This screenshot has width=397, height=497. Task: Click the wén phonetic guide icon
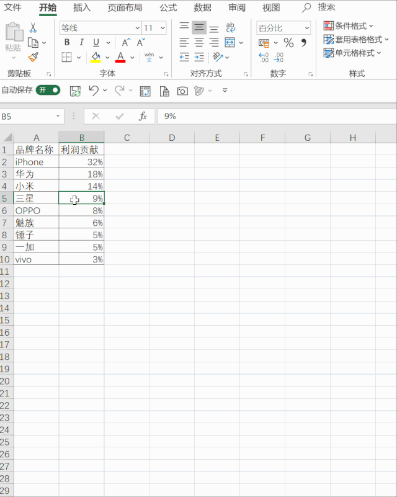tap(149, 57)
